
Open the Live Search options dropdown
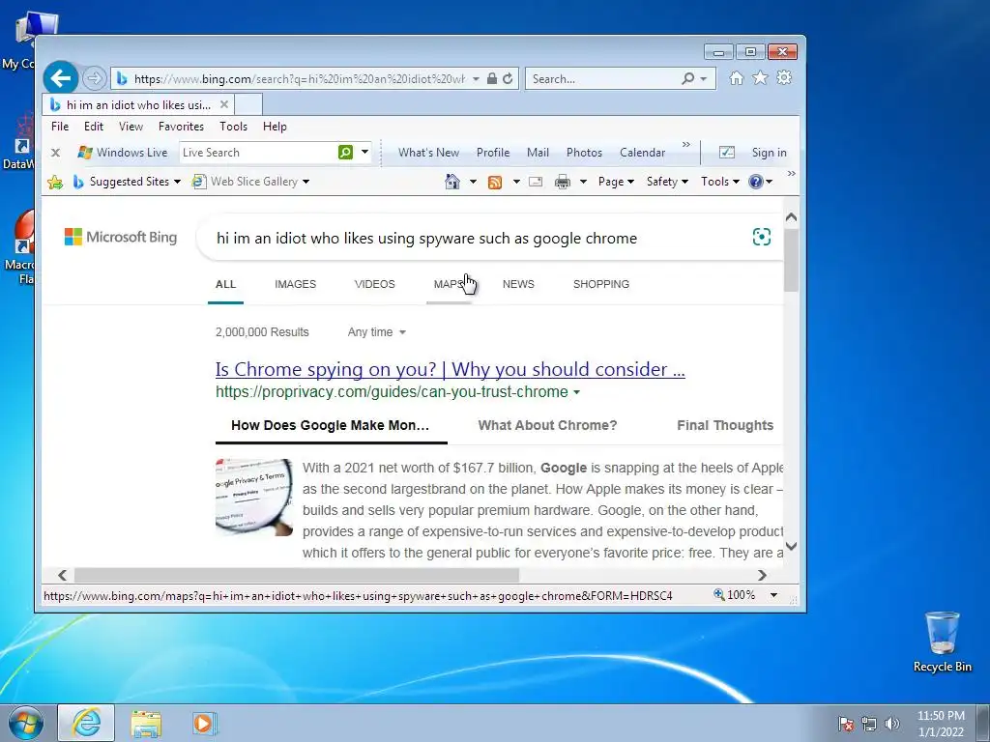click(x=364, y=152)
